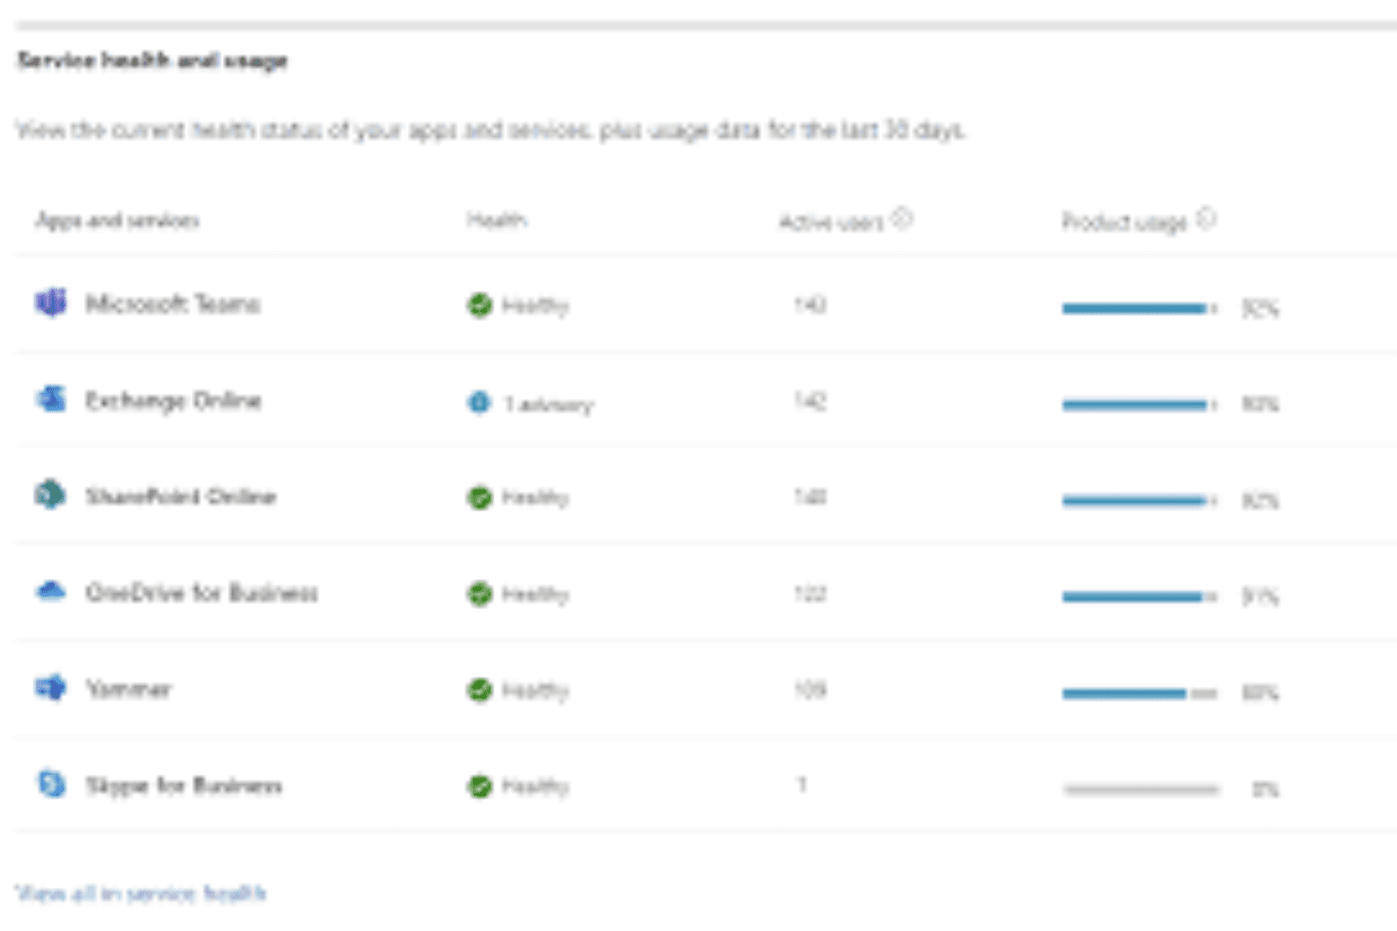Screen dimensions: 1397x931
Task: Click the Yammer app icon
Action: coord(51,688)
